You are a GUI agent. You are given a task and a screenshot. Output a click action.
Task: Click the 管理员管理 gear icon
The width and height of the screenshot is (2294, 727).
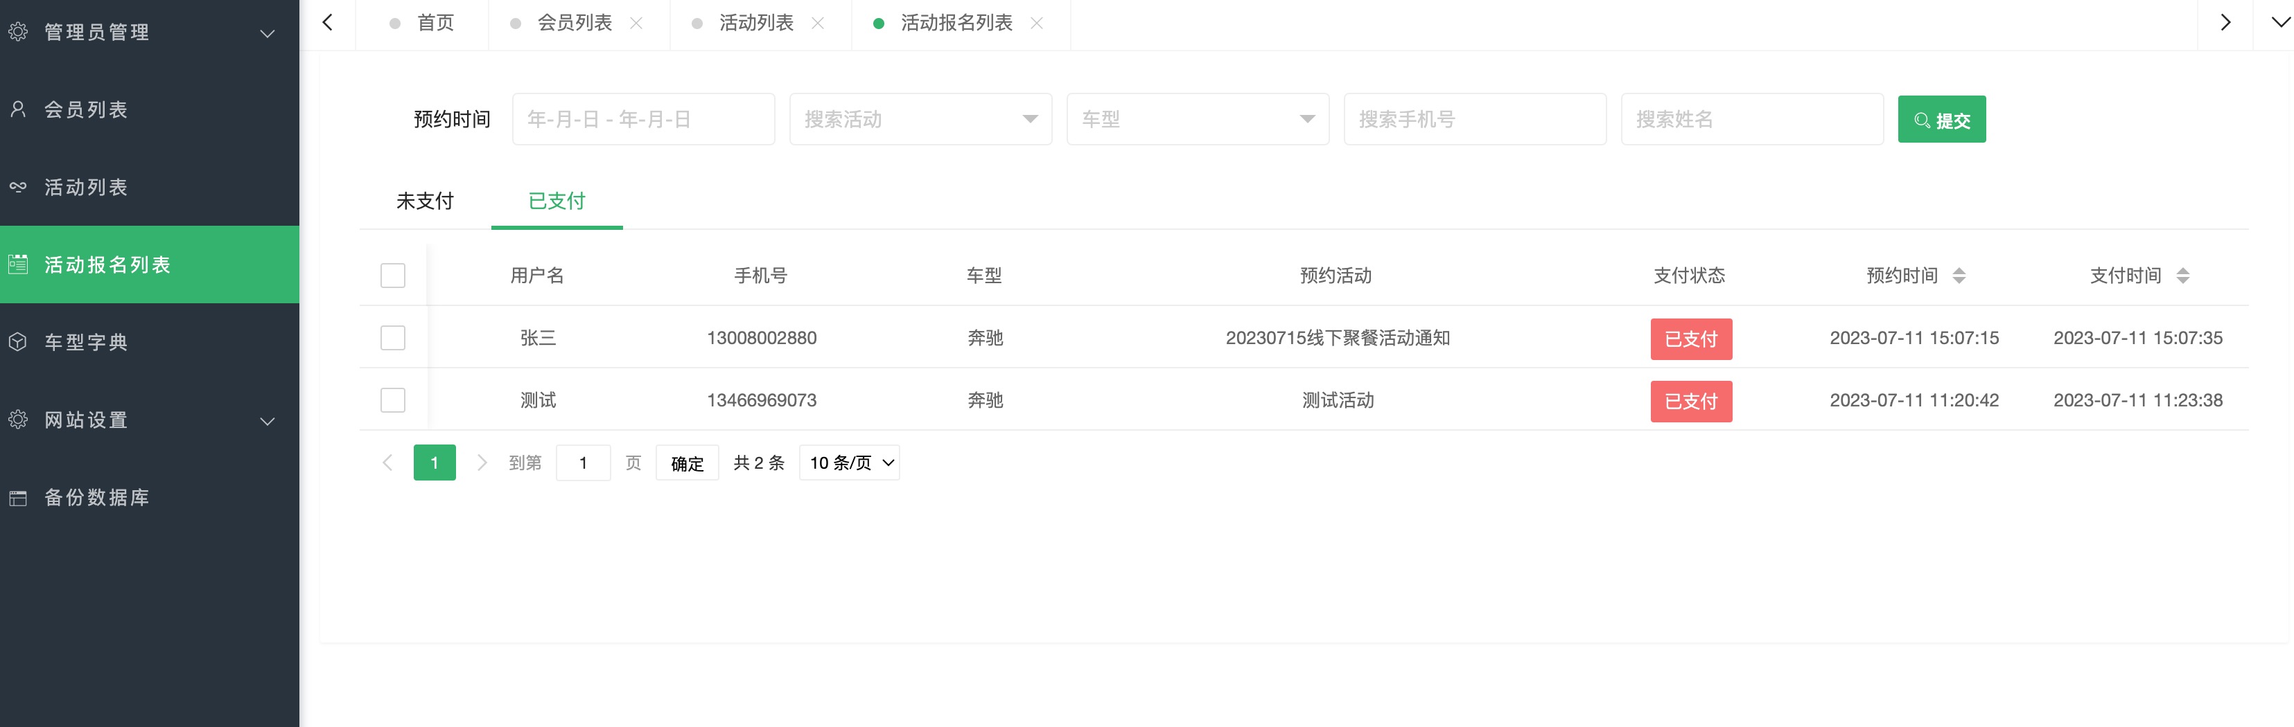coord(18,32)
